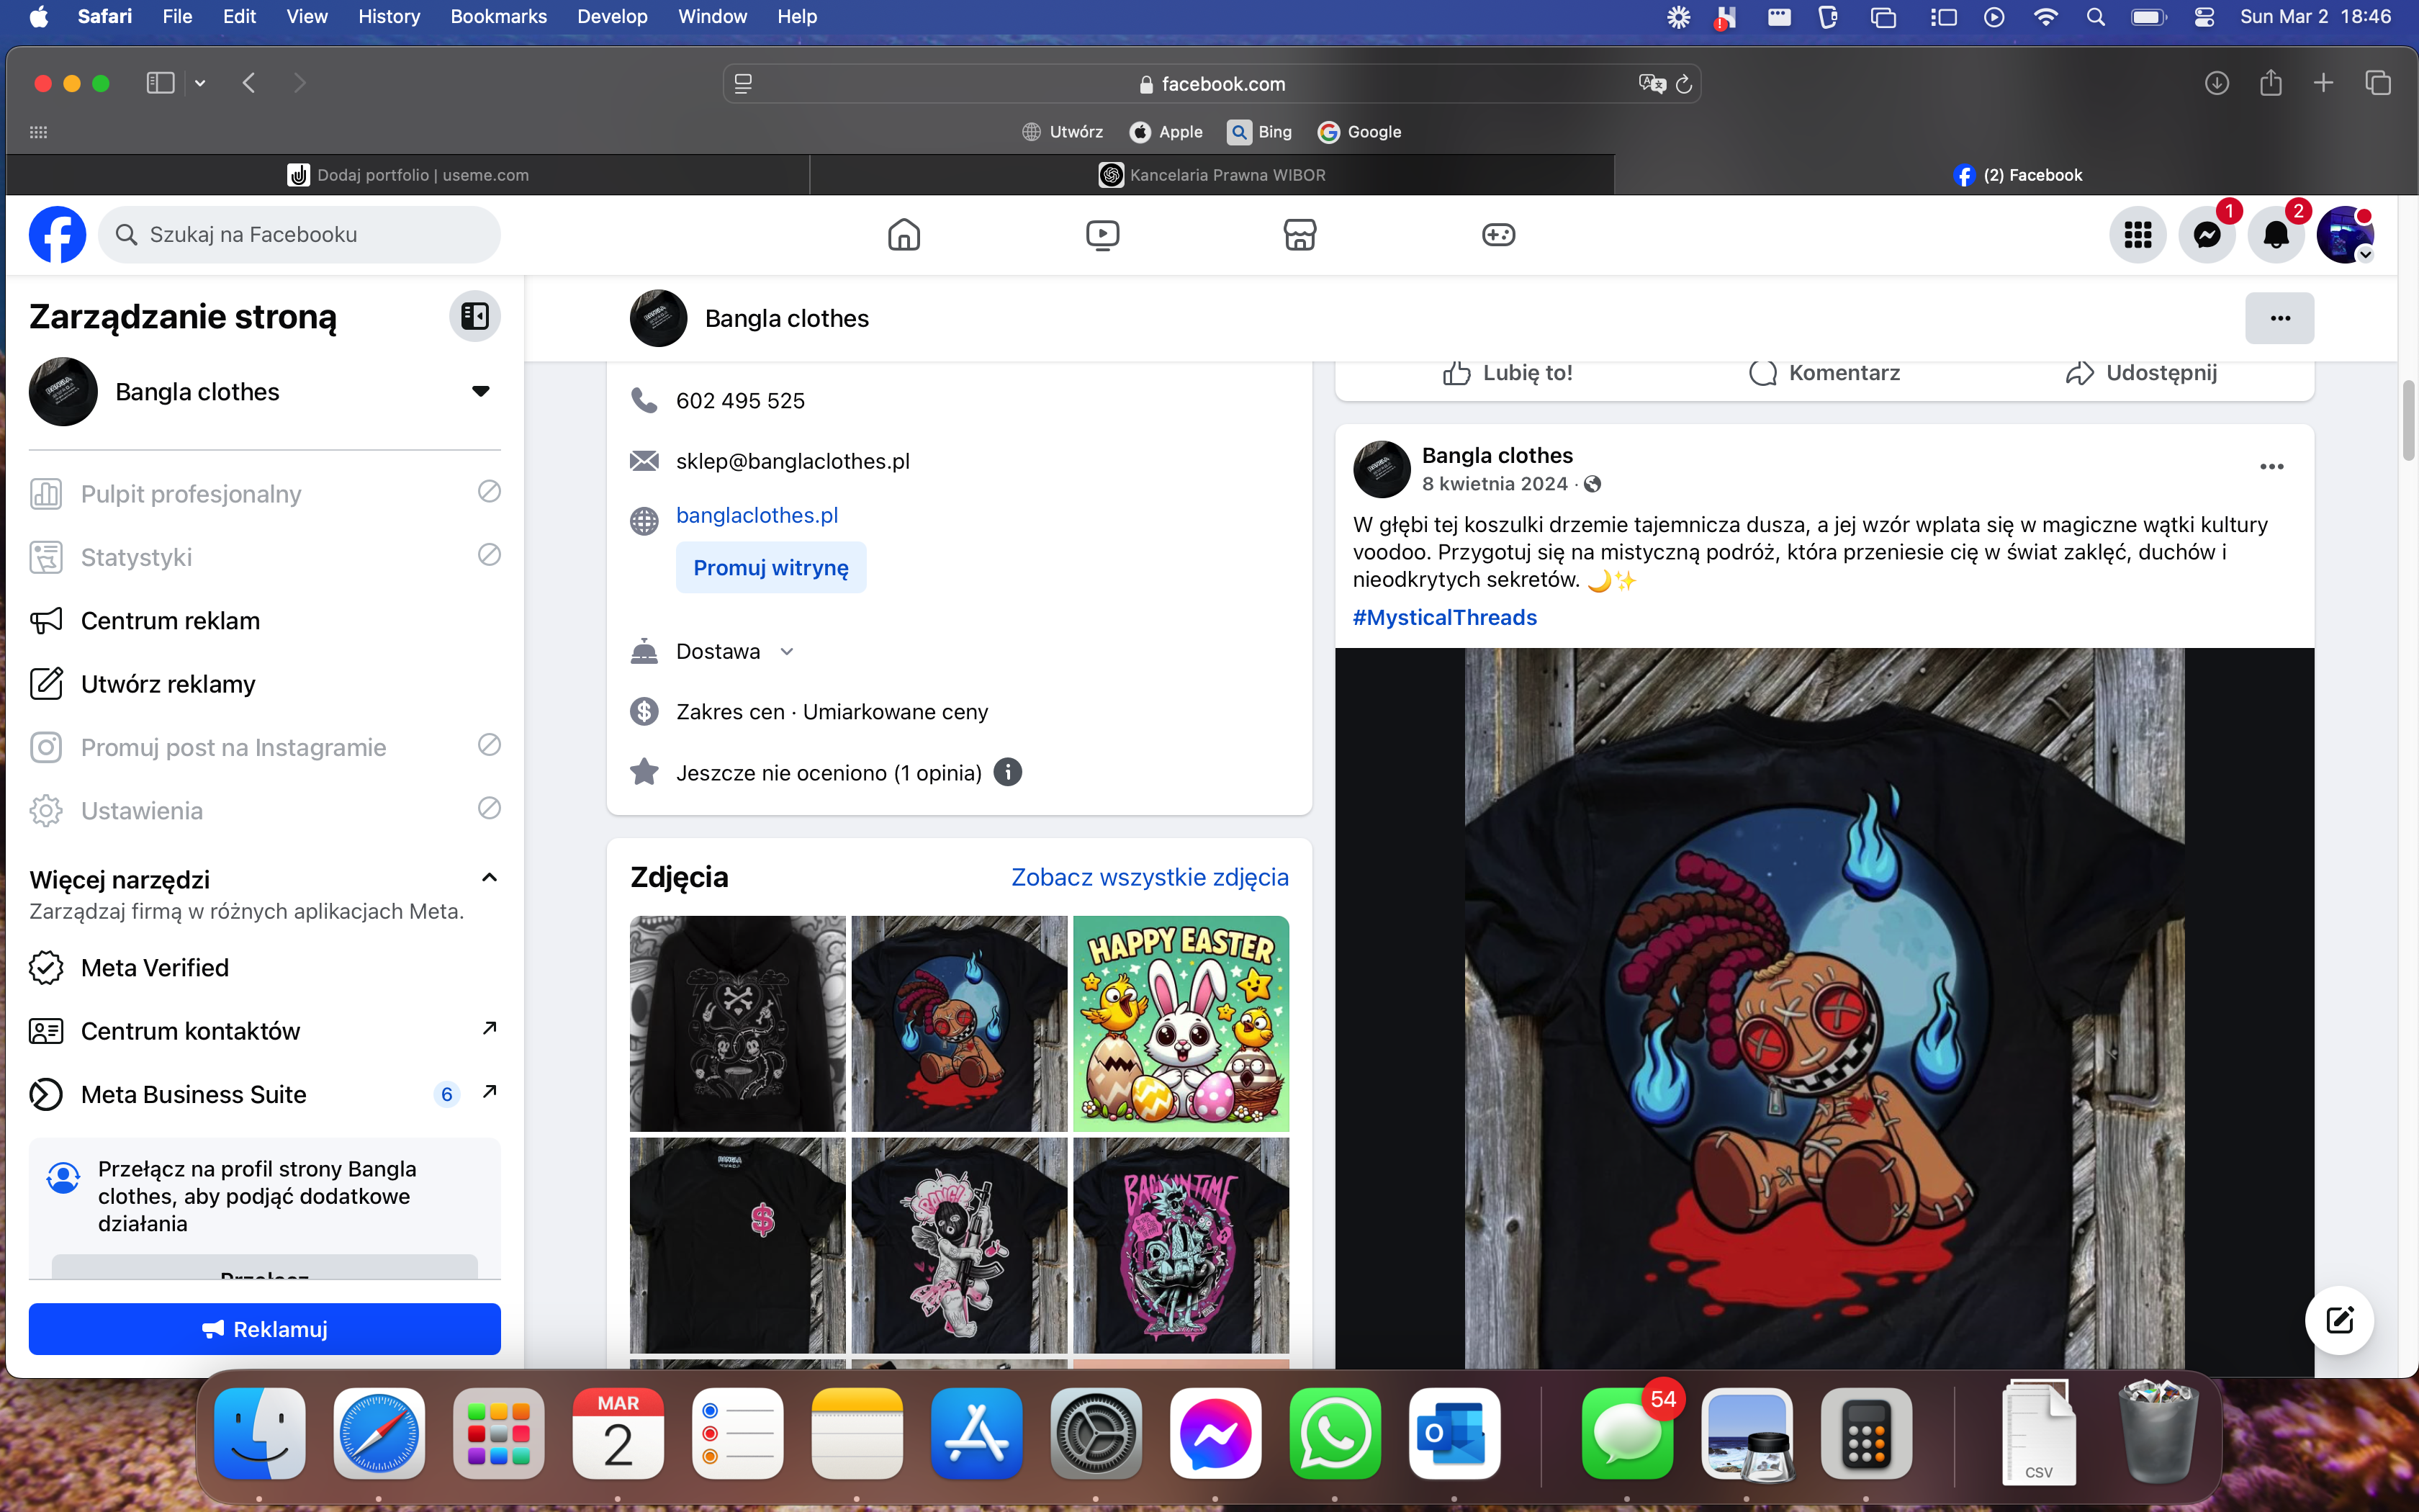Open the Bangla clothes page three-dot menu
The image size is (2419, 1512).
point(2279,318)
